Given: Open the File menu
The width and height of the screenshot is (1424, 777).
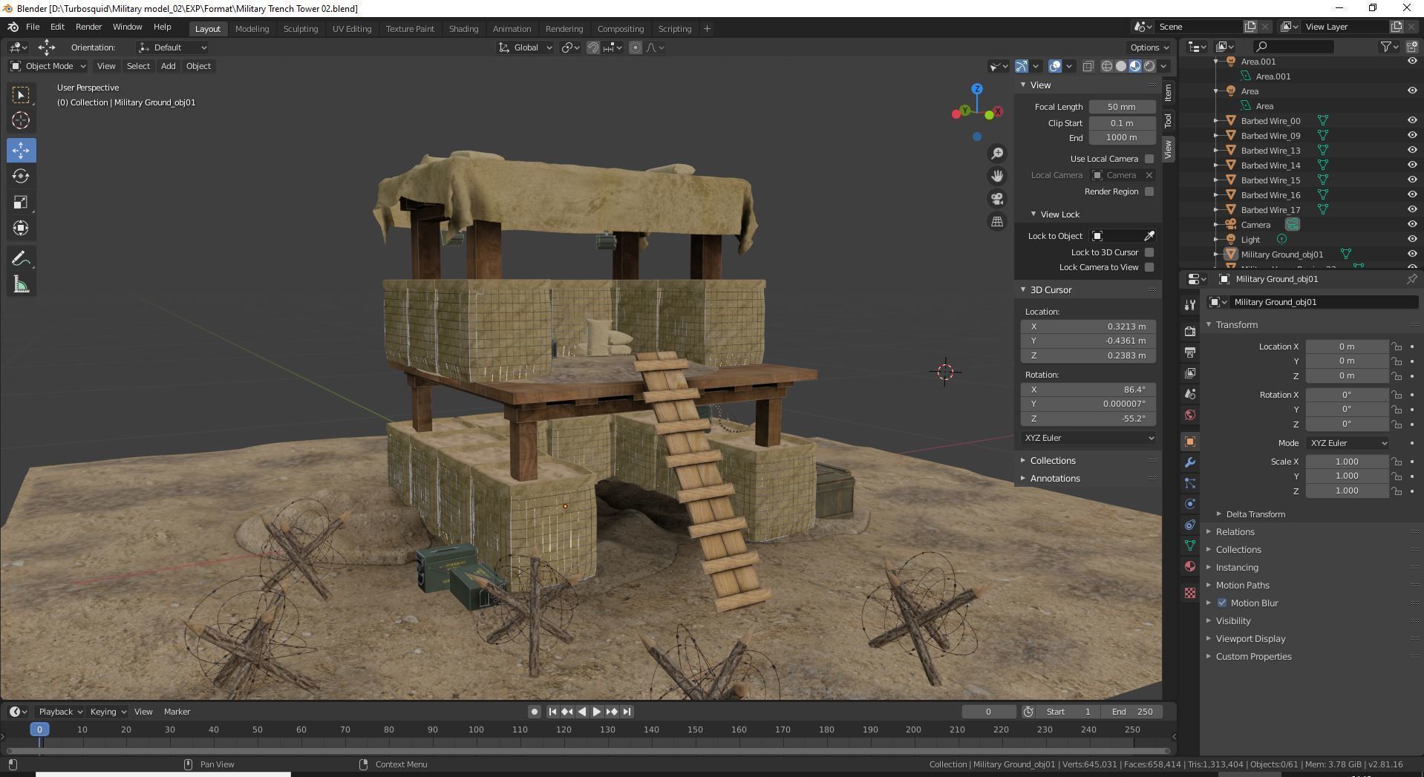Looking at the screenshot, I should (x=33, y=27).
